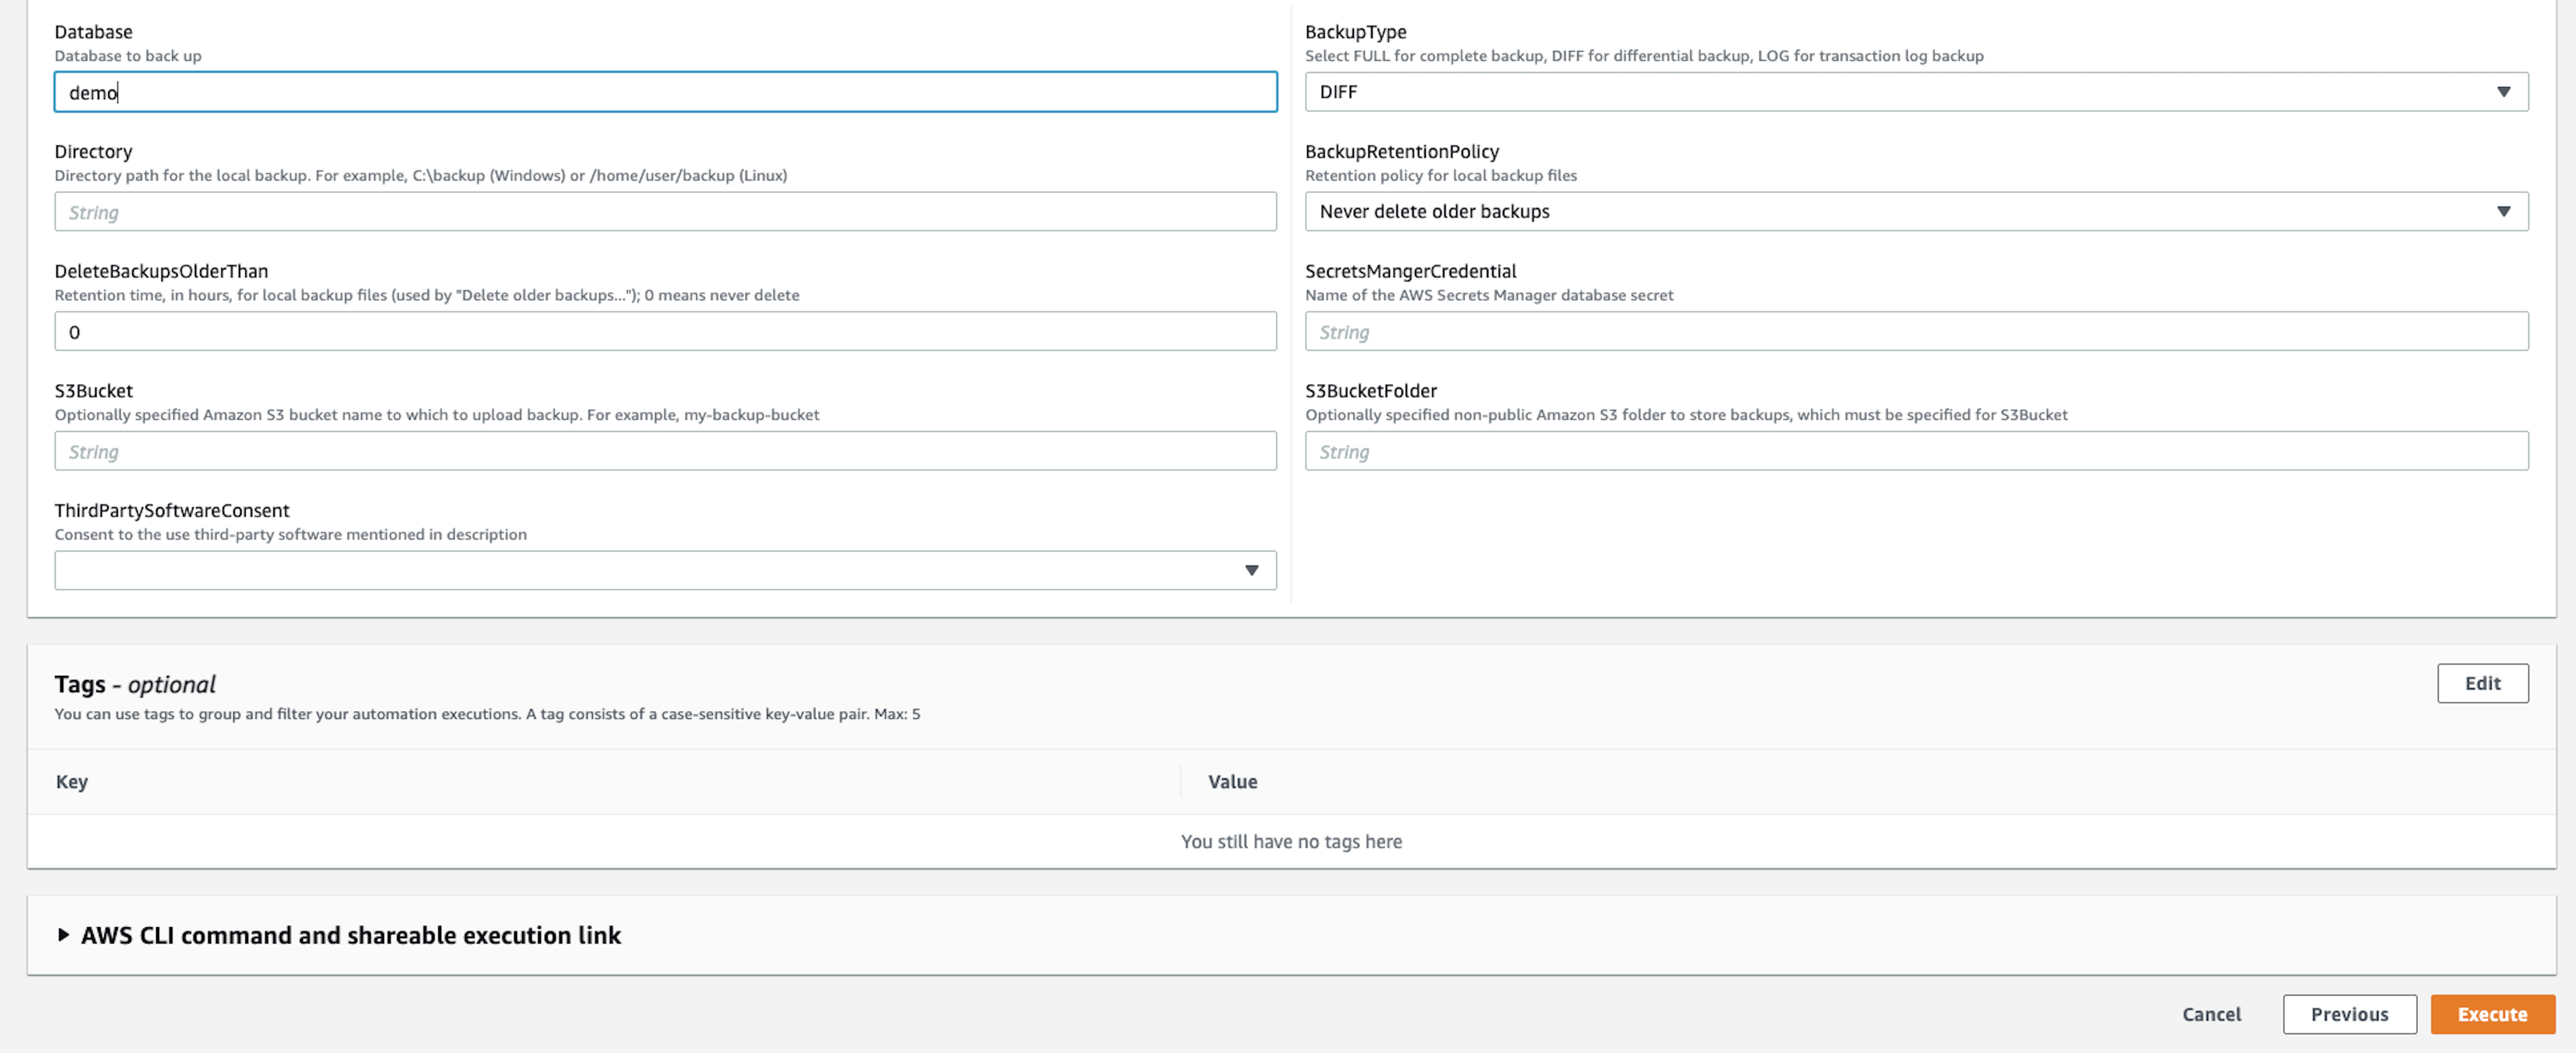Screen dimensions: 2576x1053
Task: Click the BackupType dropdown arrow icon
Action: (x=2503, y=92)
